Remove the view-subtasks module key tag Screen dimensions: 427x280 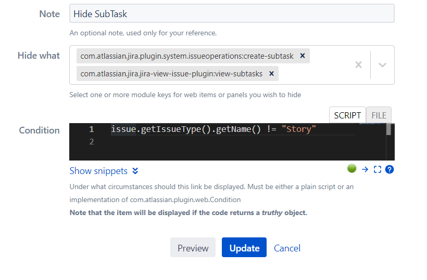tap(271, 74)
